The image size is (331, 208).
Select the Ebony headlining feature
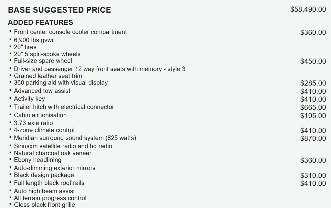[x=37, y=160]
